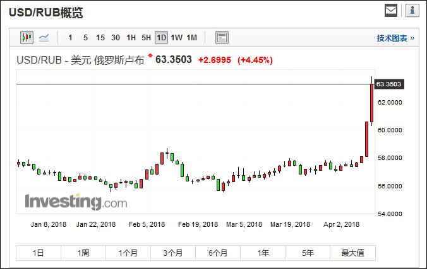
Task: Click the USD/RUB - 美元 俄罗斯卢布 title
Action: [x=80, y=60]
